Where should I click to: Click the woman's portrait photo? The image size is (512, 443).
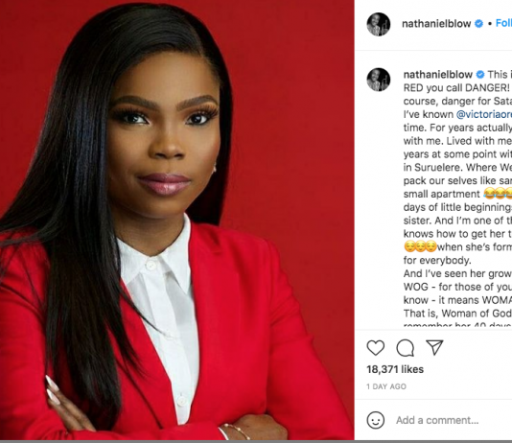pyautogui.click(x=177, y=220)
